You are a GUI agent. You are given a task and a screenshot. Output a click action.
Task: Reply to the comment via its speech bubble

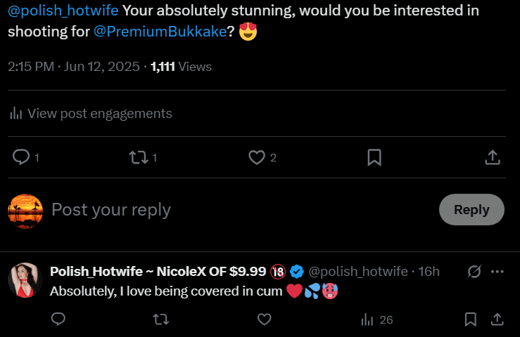click(58, 319)
